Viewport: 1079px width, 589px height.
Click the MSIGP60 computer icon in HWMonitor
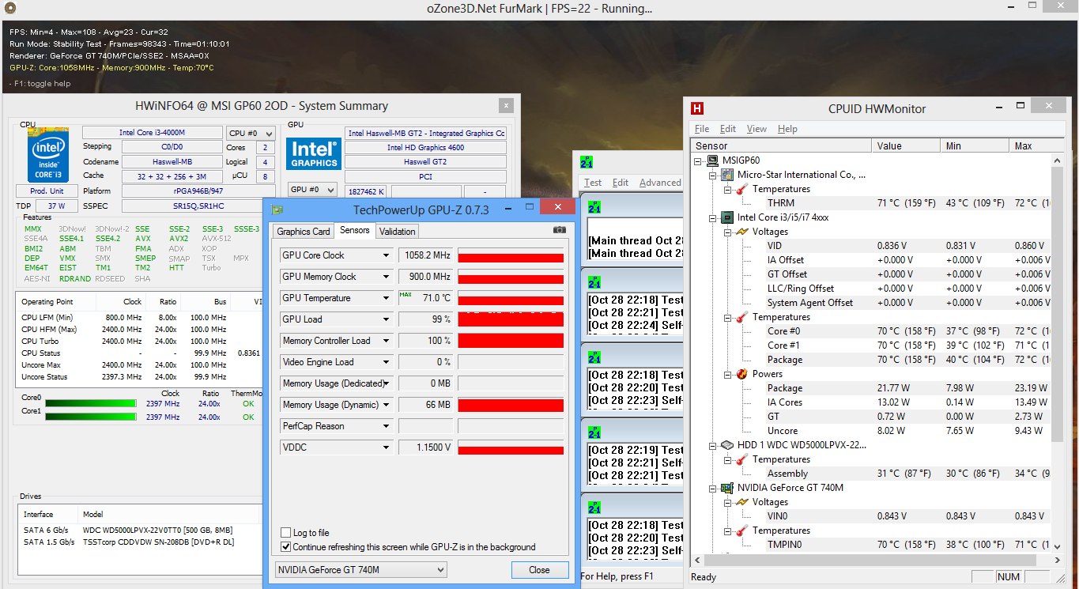click(713, 160)
